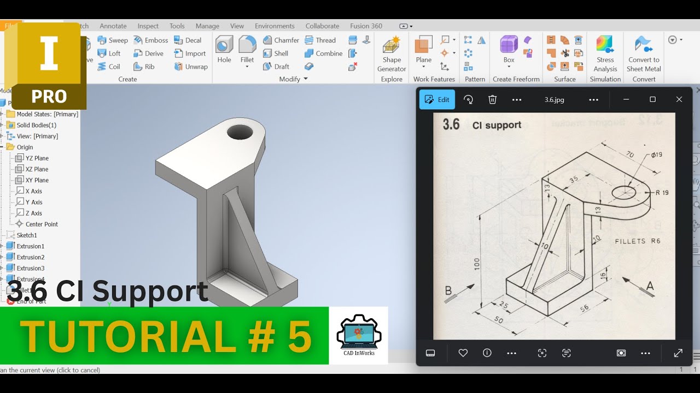Image resolution: width=700 pixels, height=393 pixels.
Task: Switch to the Annotate tab
Action: click(113, 26)
